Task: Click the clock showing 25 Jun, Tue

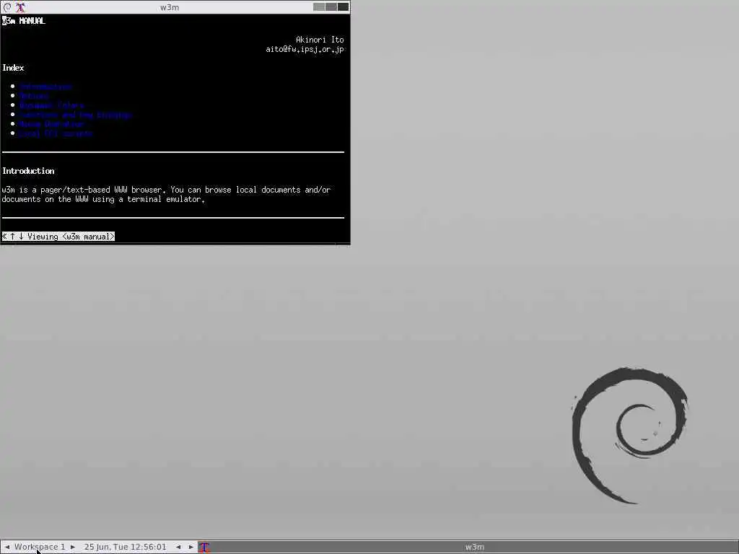Action: [x=126, y=547]
